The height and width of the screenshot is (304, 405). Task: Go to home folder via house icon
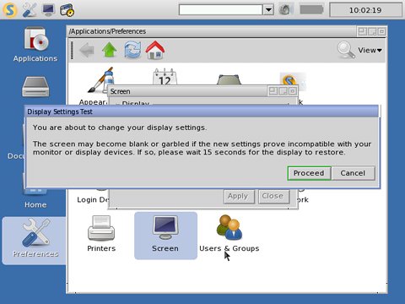coord(155,50)
